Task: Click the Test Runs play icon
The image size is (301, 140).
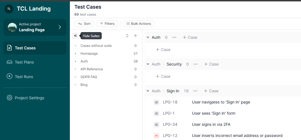Action: [x=10, y=76]
